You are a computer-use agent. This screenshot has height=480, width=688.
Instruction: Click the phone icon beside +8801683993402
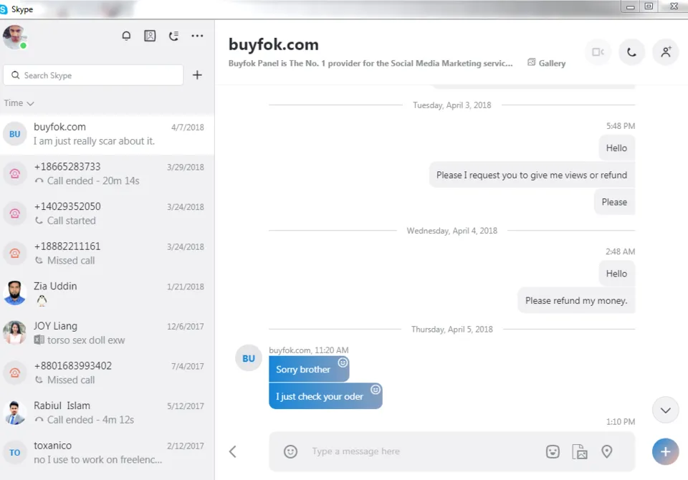click(15, 373)
